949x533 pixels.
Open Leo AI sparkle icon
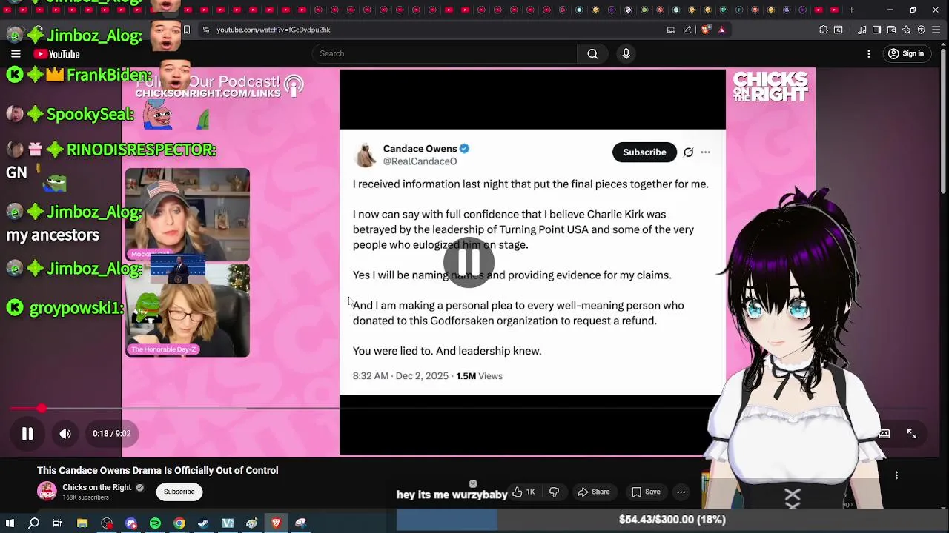click(907, 30)
